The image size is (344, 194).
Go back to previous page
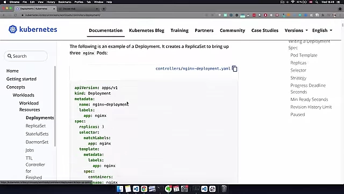(x=4, y=15)
